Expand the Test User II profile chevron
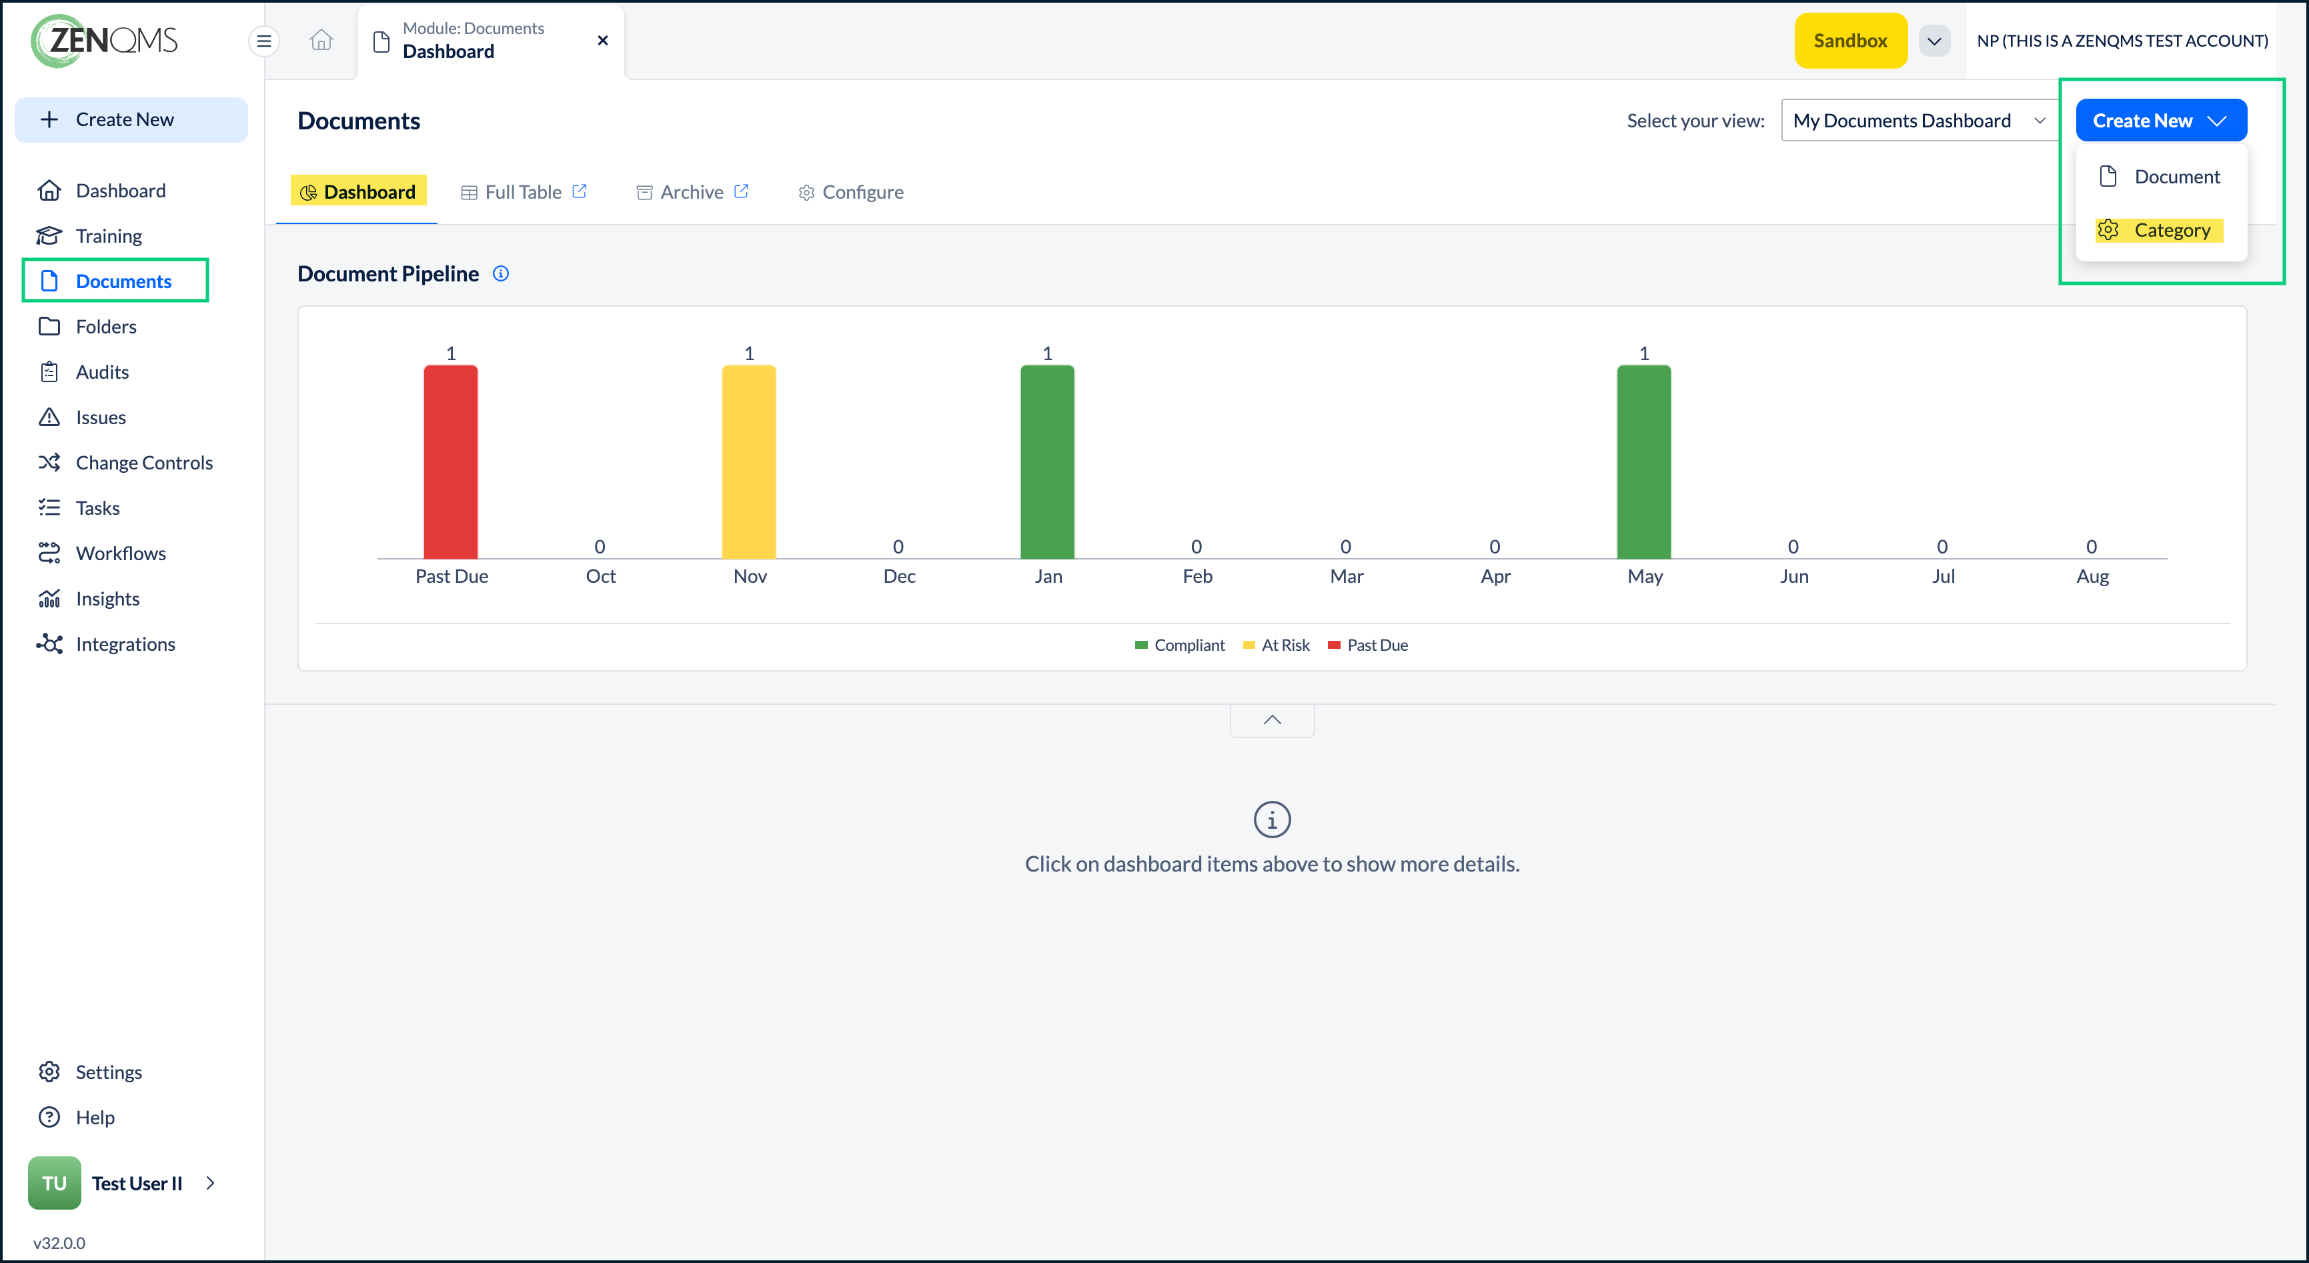2309x1263 pixels. point(211,1183)
